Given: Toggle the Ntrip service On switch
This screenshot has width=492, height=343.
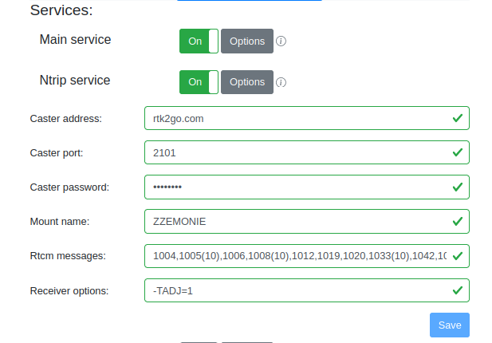Looking at the screenshot, I should [199, 82].
